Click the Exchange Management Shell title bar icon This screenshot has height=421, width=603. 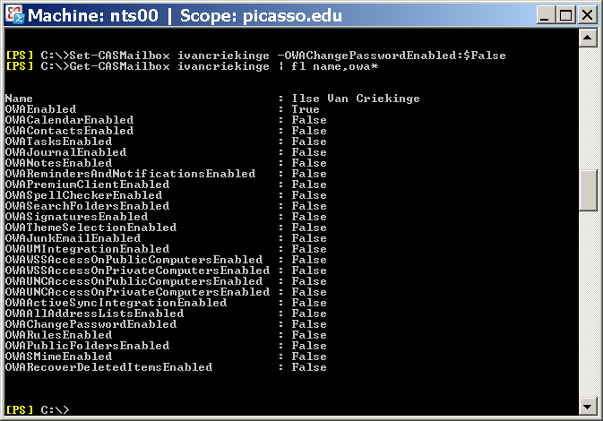[15, 15]
